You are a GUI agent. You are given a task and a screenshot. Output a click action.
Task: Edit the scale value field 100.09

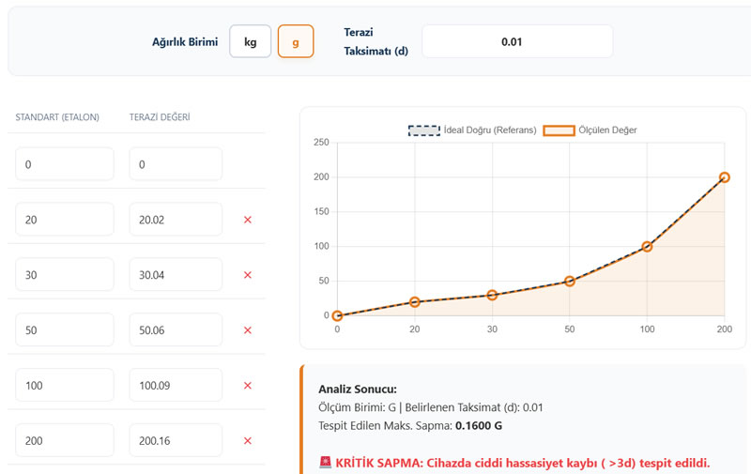point(176,385)
